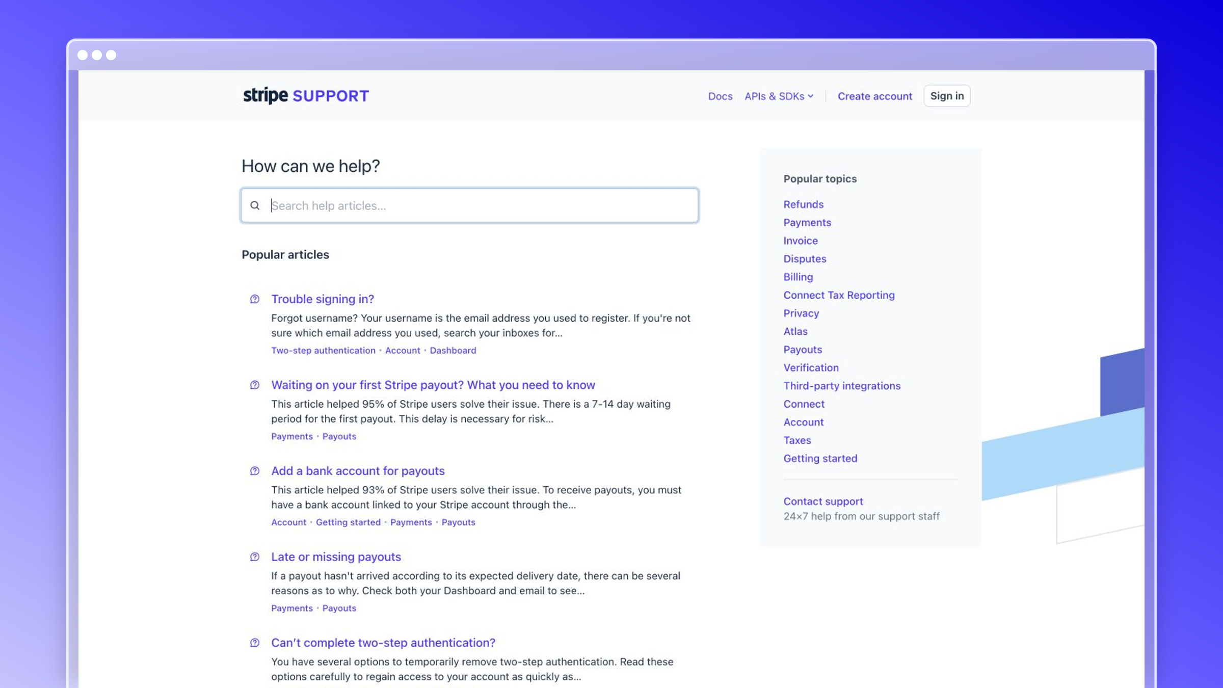1223x688 pixels.
Task: Click the article icon beside Add a bank account
Action: pyautogui.click(x=255, y=471)
